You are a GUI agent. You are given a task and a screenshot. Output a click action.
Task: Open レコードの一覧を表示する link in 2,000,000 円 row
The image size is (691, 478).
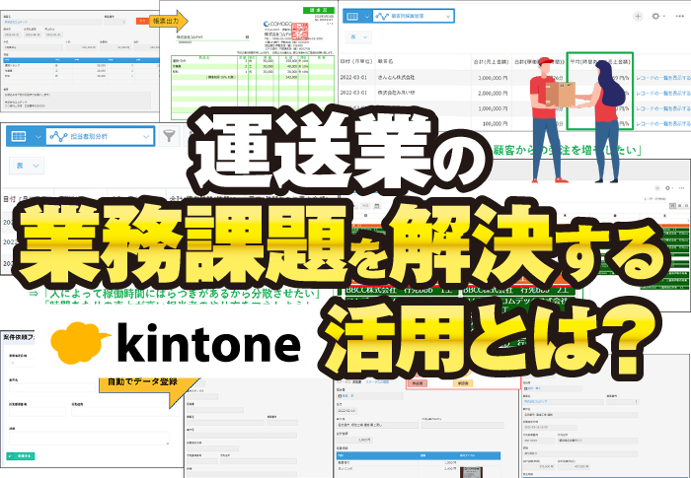(662, 94)
